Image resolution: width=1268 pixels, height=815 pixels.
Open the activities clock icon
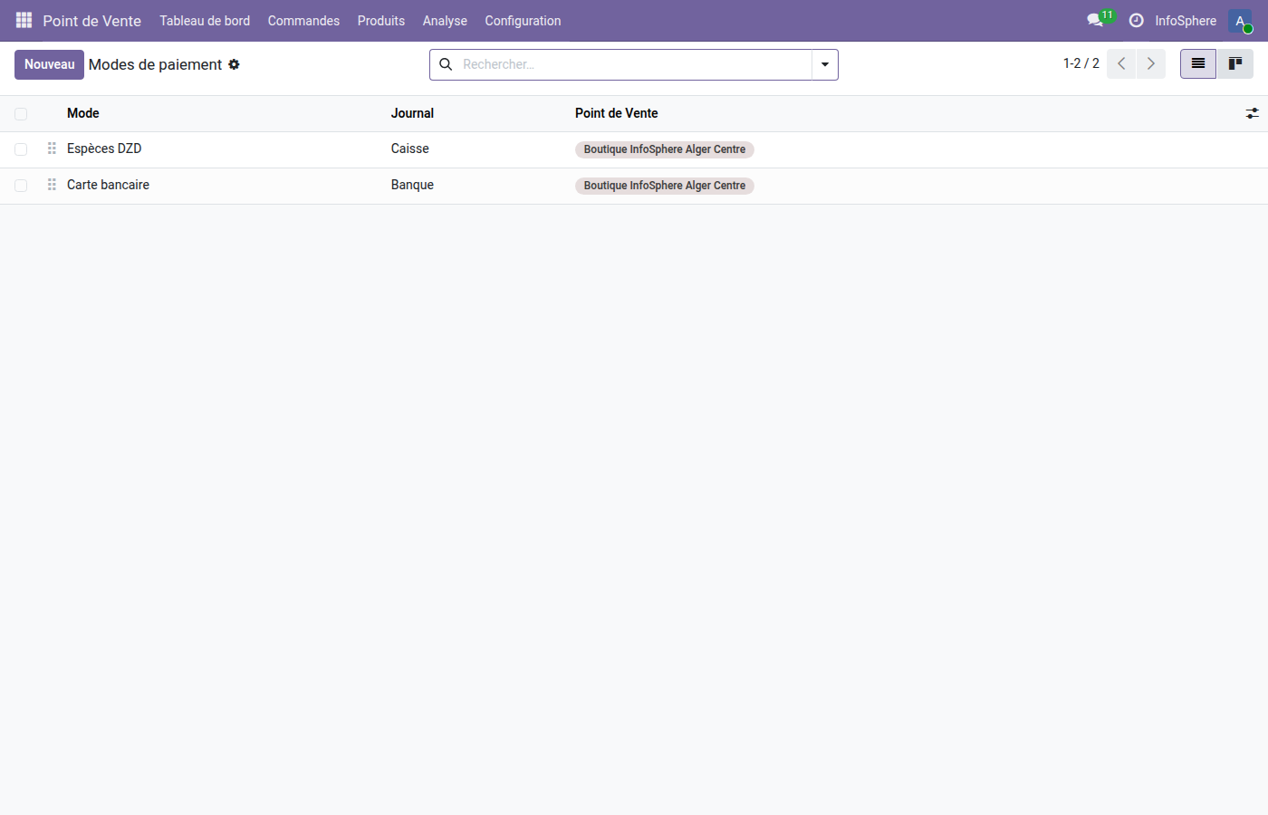(1137, 20)
